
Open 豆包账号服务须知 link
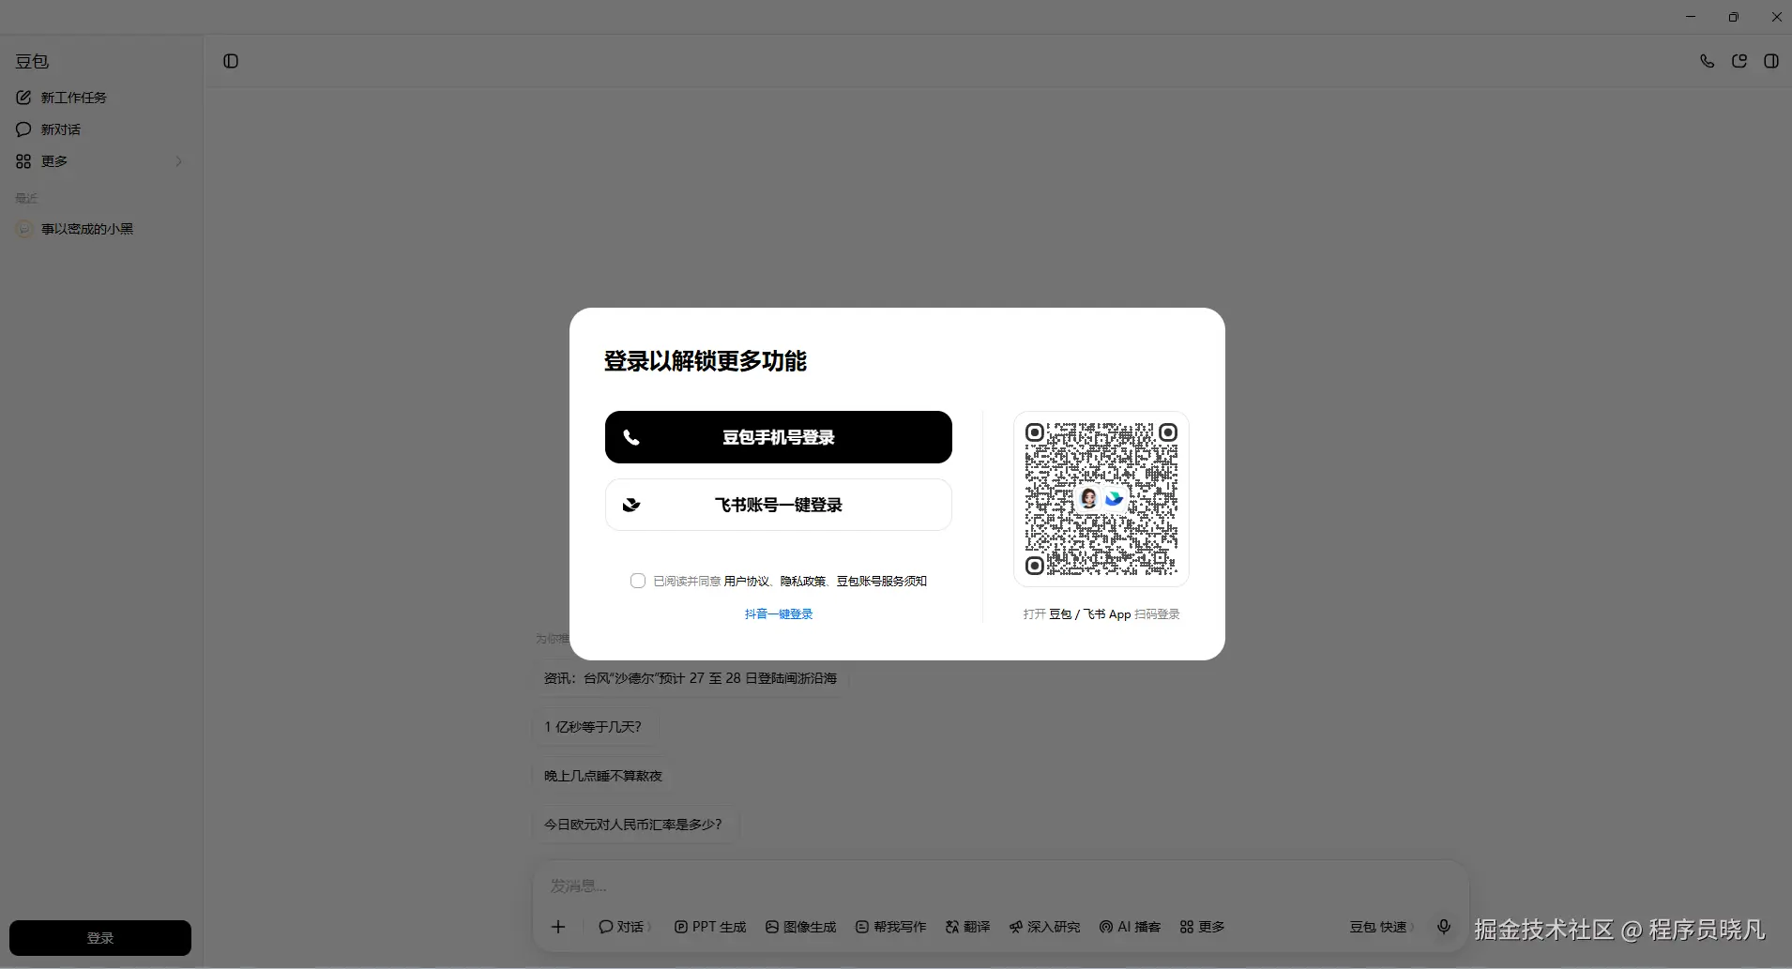[x=882, y=582]
